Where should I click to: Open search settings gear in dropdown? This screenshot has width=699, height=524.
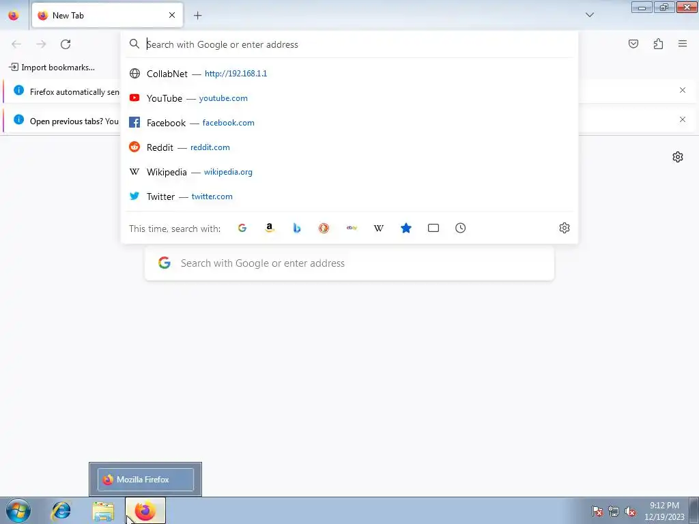click(565, 228)
